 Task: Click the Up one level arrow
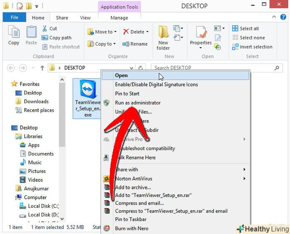pos(42,68)
